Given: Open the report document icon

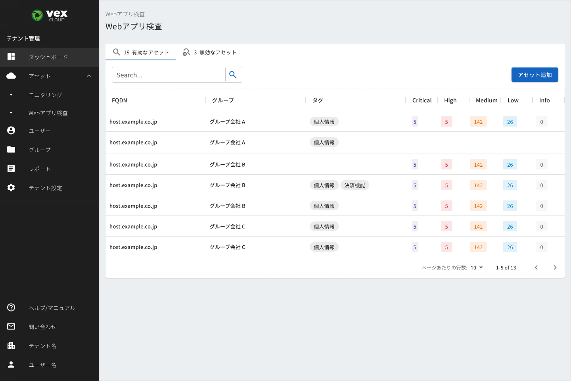Looking at the screenshot, I should click(11, 169).
